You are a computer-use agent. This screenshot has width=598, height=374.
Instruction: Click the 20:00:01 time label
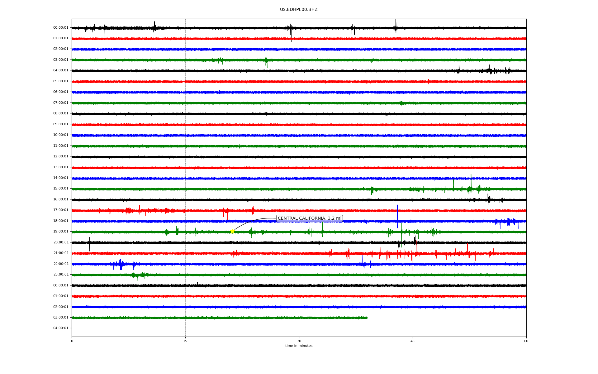(x=61, y=242)
